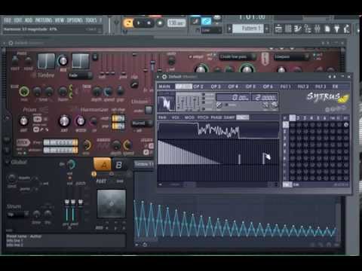Viewport: 362px width, 271px height.
Task: Open the Playlist view icon
Action: pos(278,29)
